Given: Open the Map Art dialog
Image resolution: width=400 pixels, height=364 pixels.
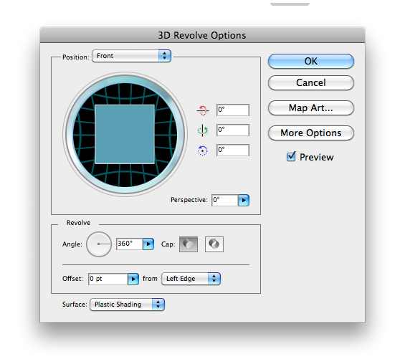Looking at the screenshot, I should (311, 108).
